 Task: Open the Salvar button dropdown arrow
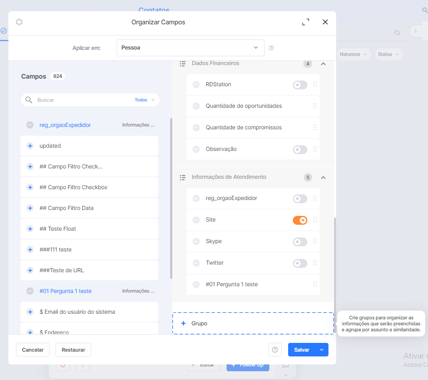tap(322, 350)
